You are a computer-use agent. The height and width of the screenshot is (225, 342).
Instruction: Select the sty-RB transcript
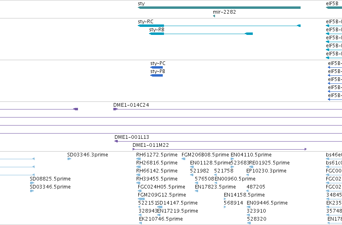pos(201,34)
